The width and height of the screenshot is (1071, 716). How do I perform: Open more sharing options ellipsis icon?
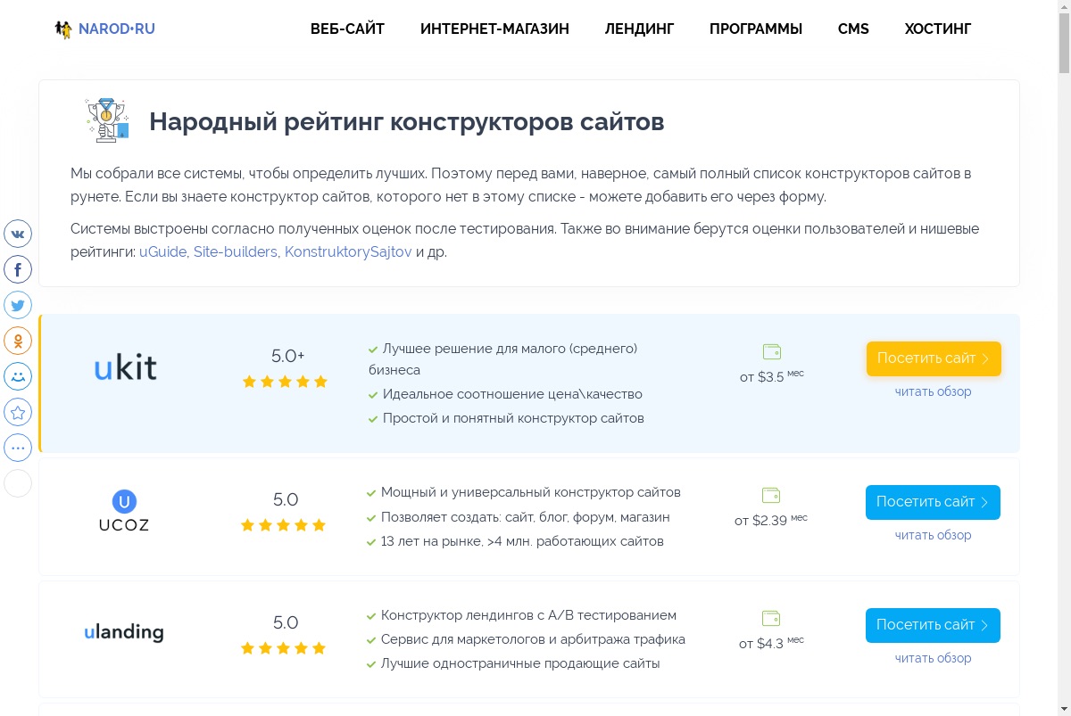coord(18,448)
